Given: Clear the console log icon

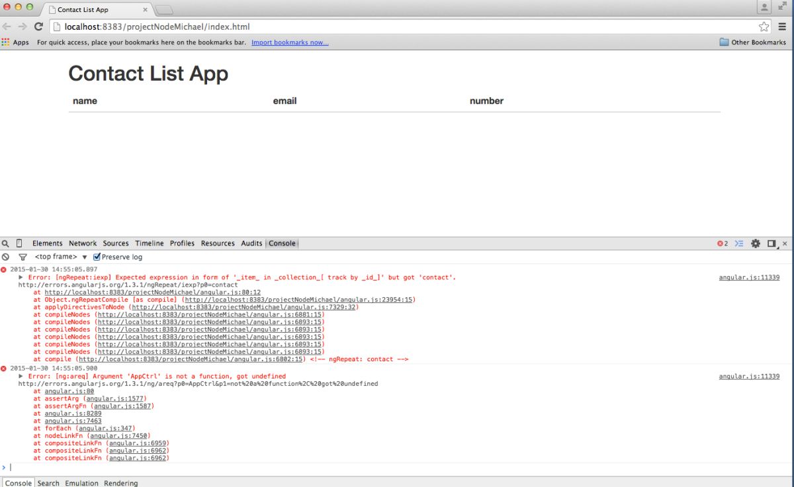Looking at the screenshot, I should coord(5,257).
